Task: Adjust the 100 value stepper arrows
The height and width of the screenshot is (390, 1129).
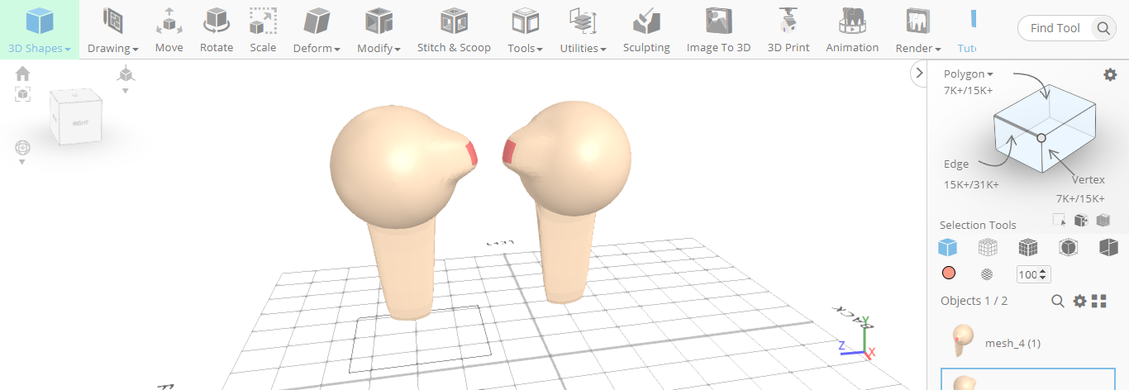Action: [x=1044, y=274]
